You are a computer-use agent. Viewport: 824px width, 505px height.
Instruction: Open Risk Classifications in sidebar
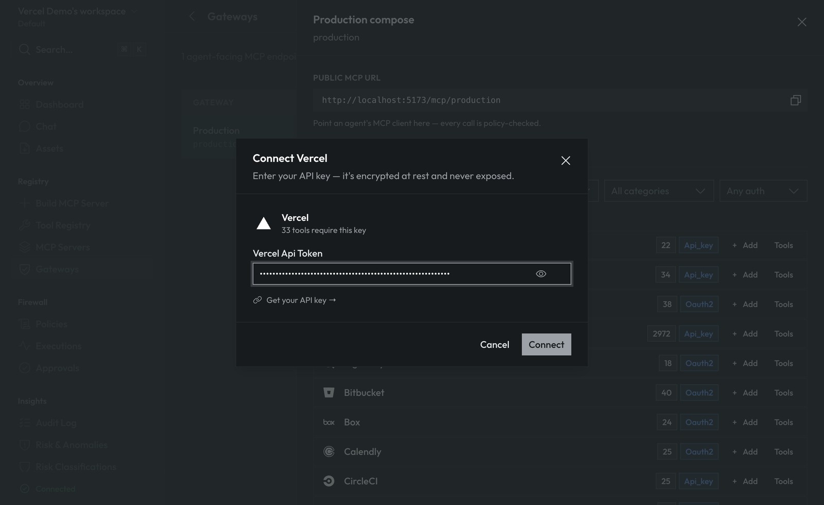(x=82, y=467)
